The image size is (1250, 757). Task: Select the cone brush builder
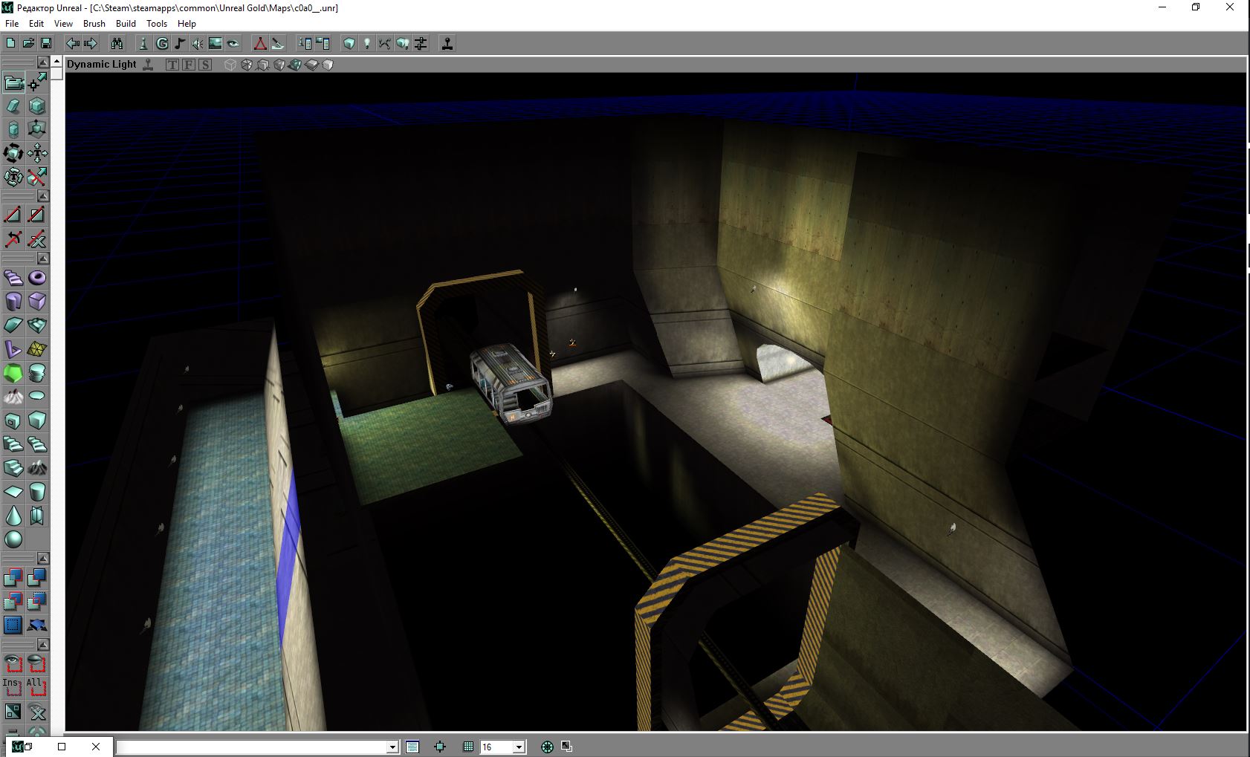coord(13,516)
